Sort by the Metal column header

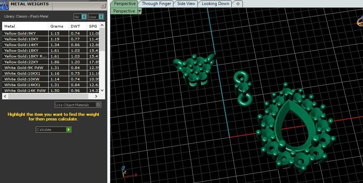click(x=25, y=26)
